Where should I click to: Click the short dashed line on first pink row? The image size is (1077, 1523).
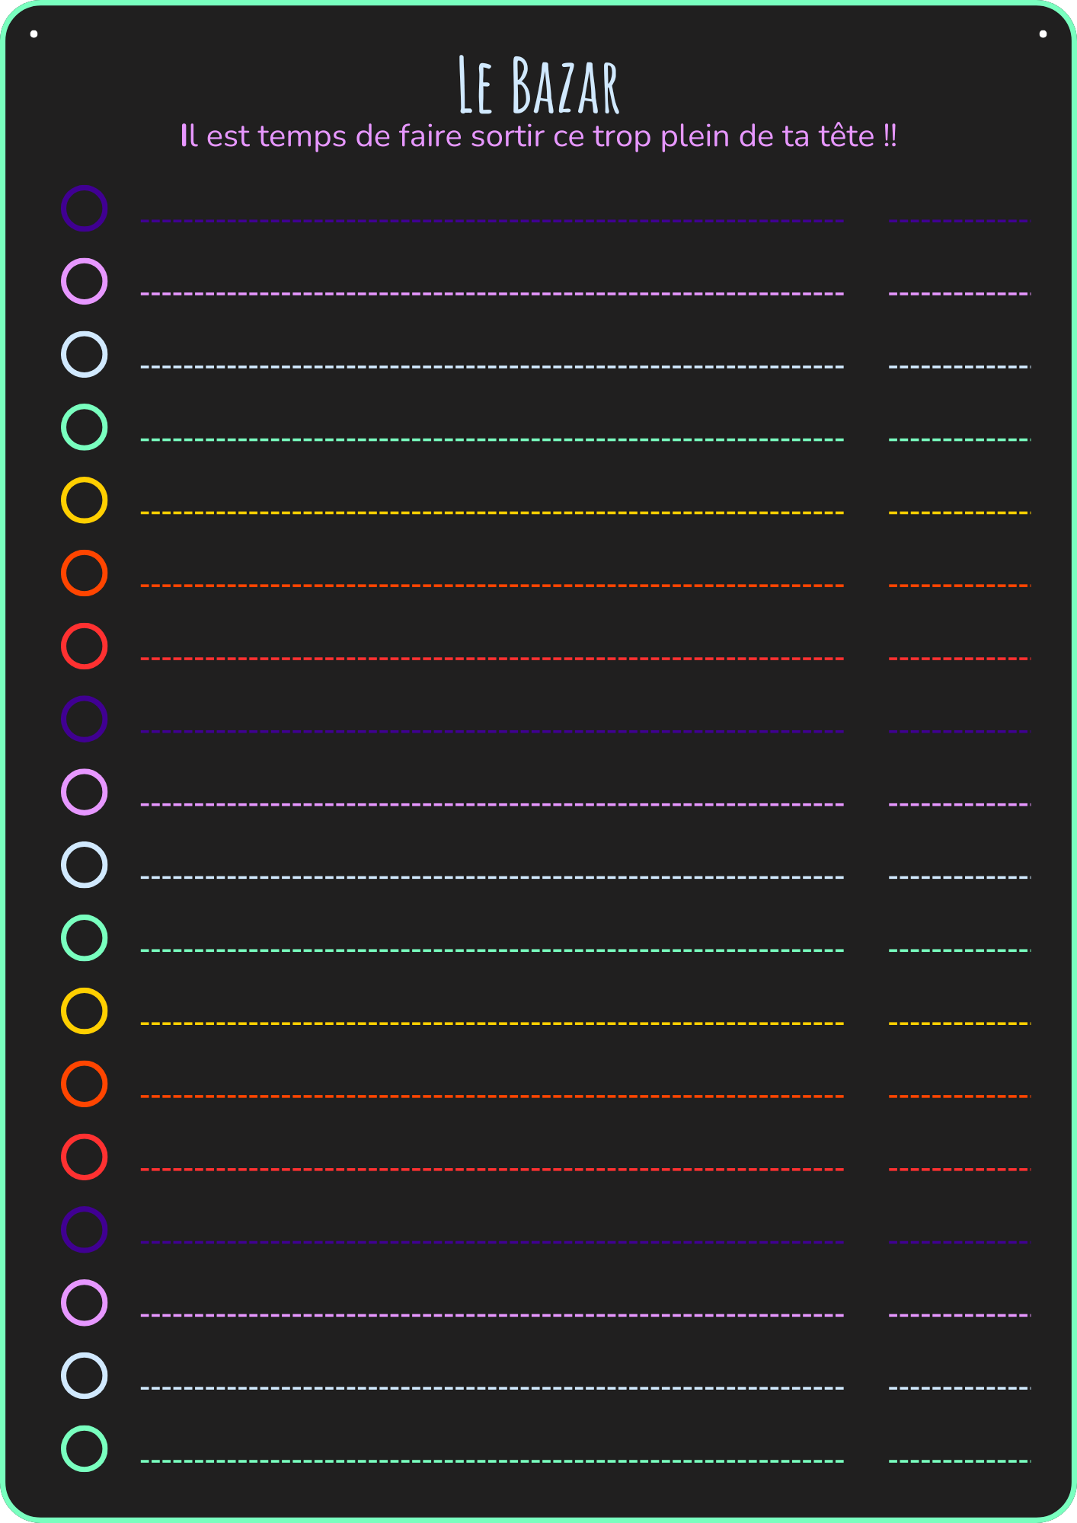[x=959, y=294]
